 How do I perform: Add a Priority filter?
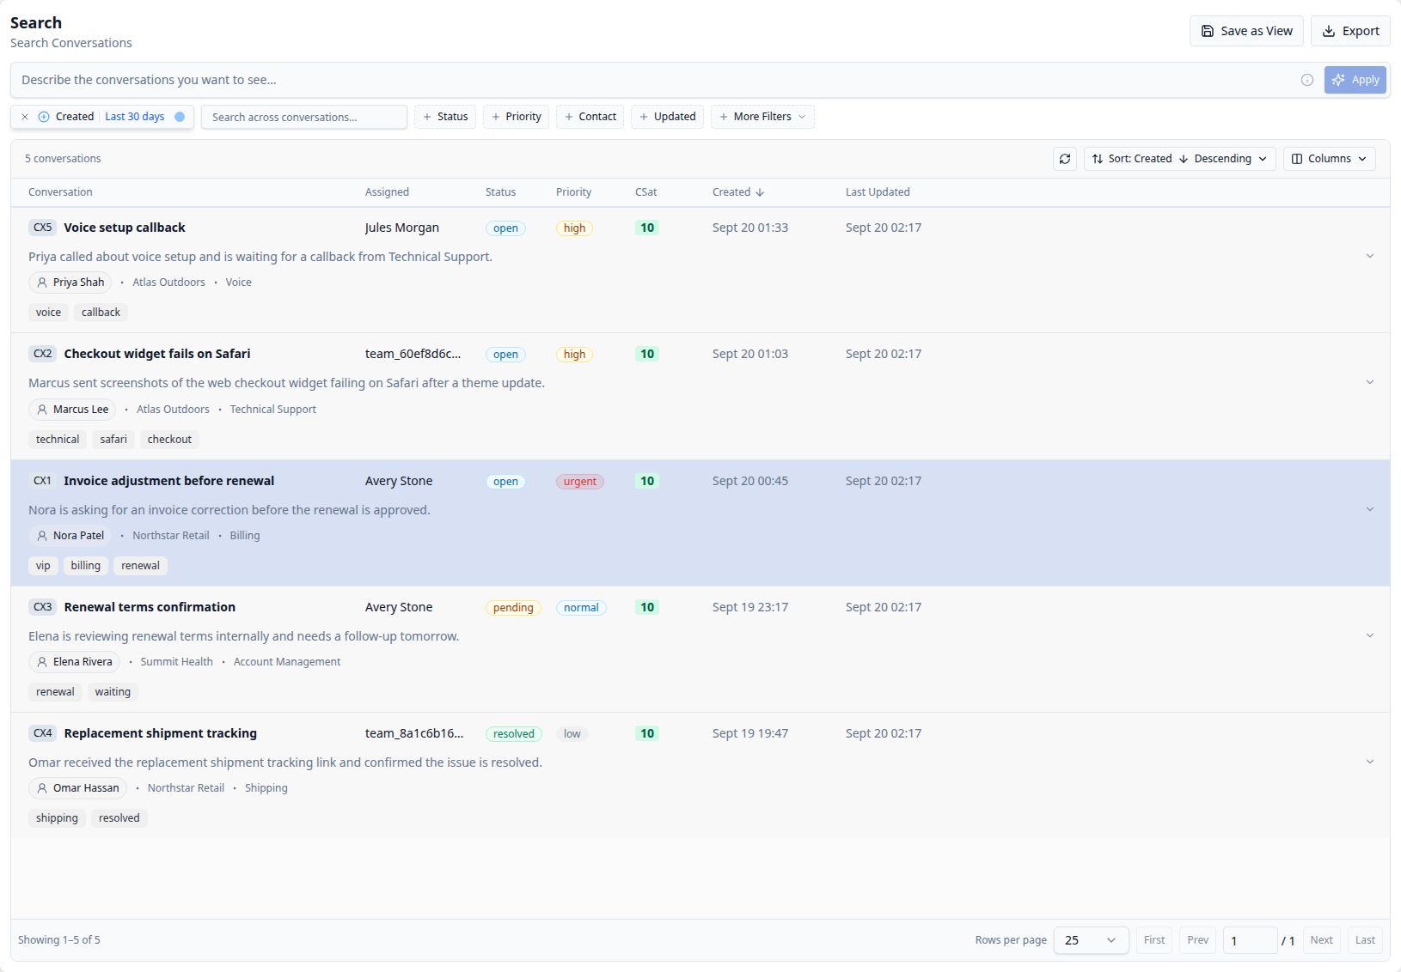516,117
